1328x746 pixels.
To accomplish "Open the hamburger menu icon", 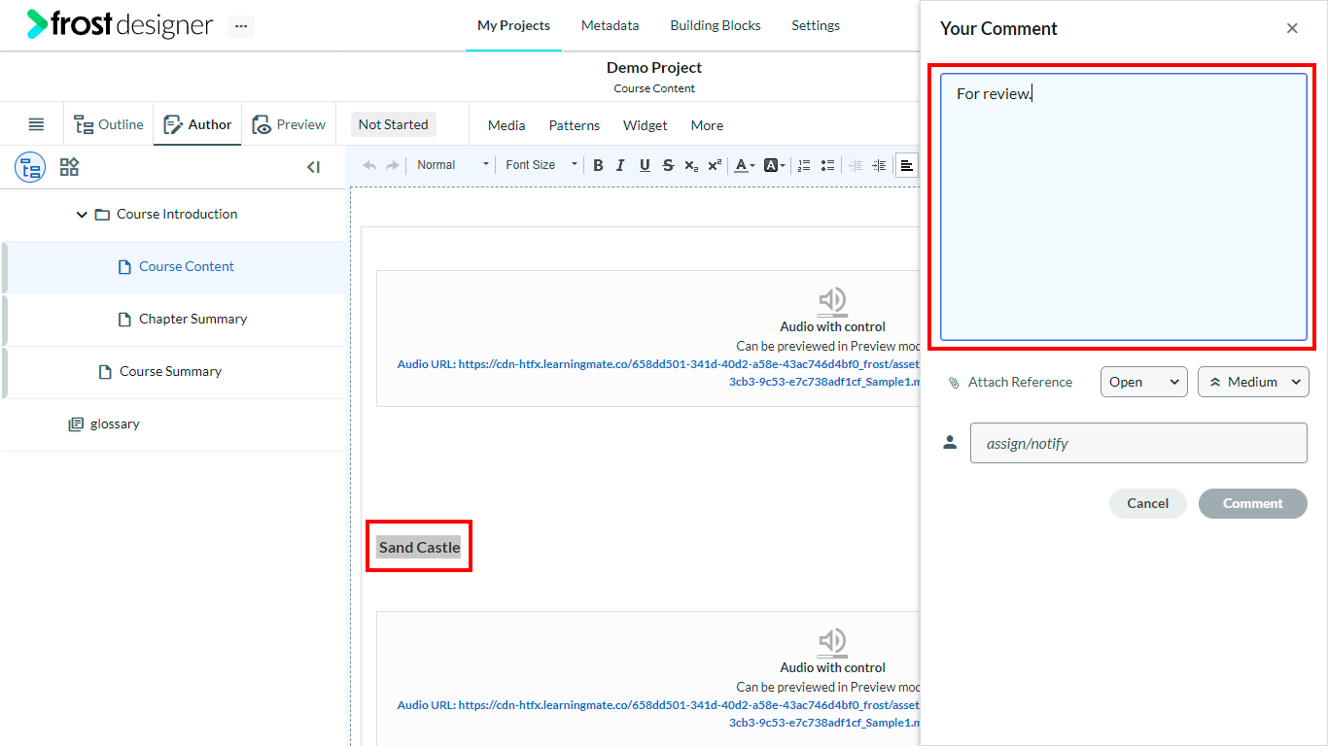I will (x=36, y=124).
